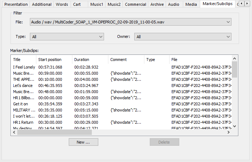Click the list's scroll down arrow
The width and height of the screenshot is (252, 162).
(234, 126)
